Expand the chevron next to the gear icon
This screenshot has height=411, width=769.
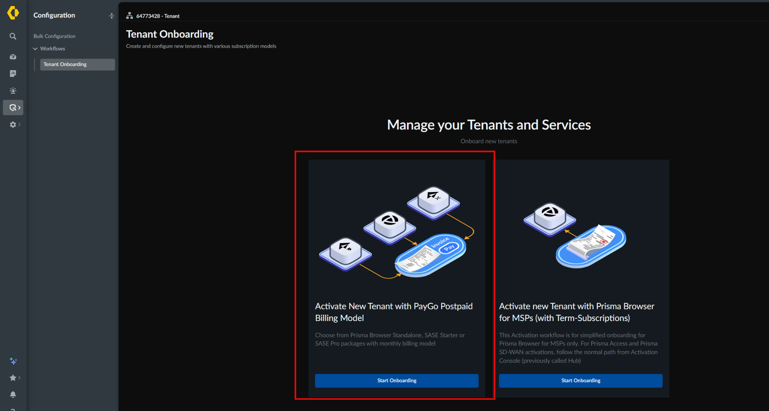tap(20, 124)
